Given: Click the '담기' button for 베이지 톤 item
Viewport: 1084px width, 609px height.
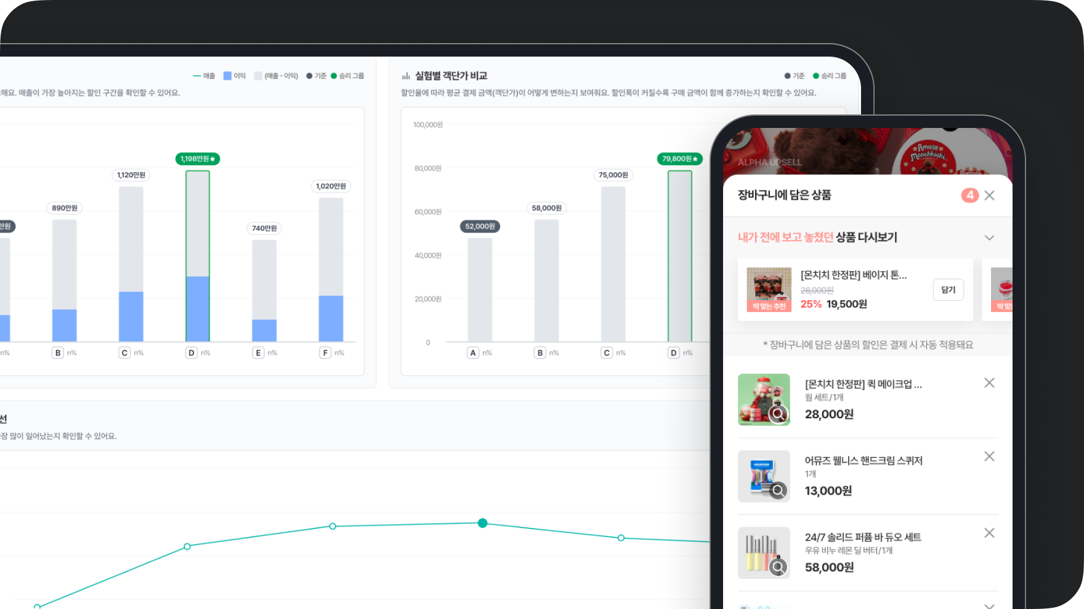Looking at the screenshot, I should (948, 290).
